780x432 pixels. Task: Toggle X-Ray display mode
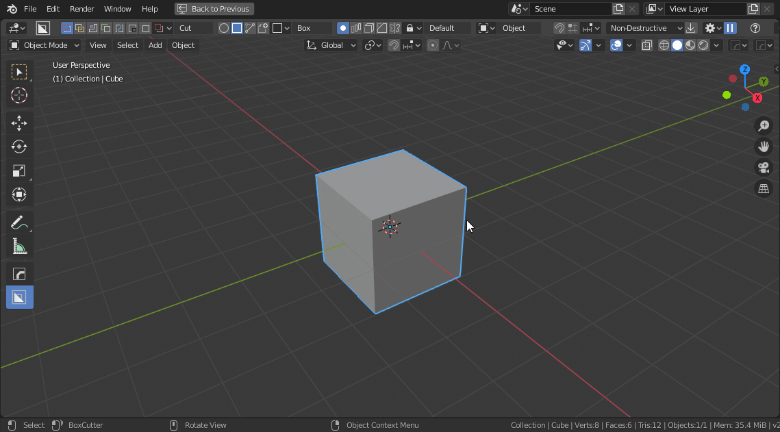tap(646, 45)
